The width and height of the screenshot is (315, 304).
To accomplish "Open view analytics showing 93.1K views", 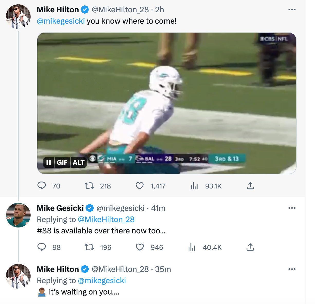I will coord(194,186).
